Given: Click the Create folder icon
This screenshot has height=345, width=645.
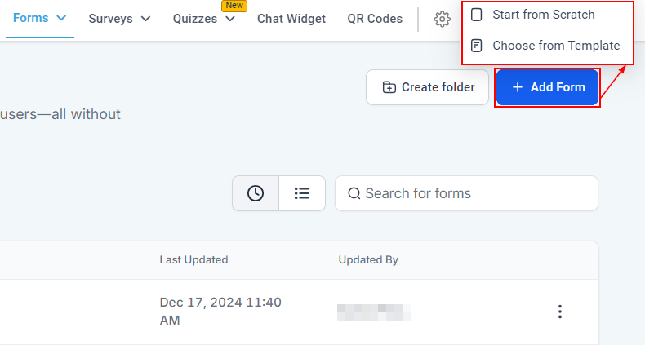Looking at the screenshot, I should 389,87.
